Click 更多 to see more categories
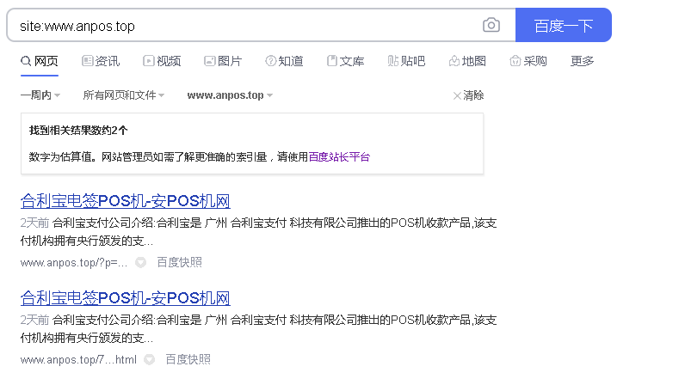The height and width of the screenshot is (391, 679). coord(583,61)
